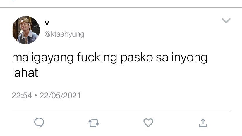
Task: Tap the export icon at the row's end
Action: 203,123
